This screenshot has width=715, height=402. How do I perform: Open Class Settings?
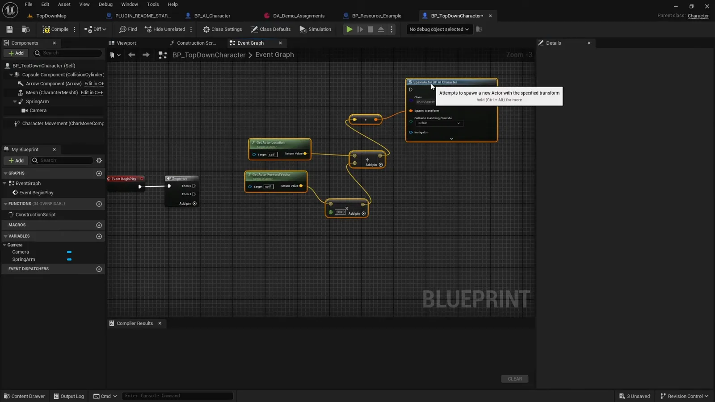coord(222,29)
